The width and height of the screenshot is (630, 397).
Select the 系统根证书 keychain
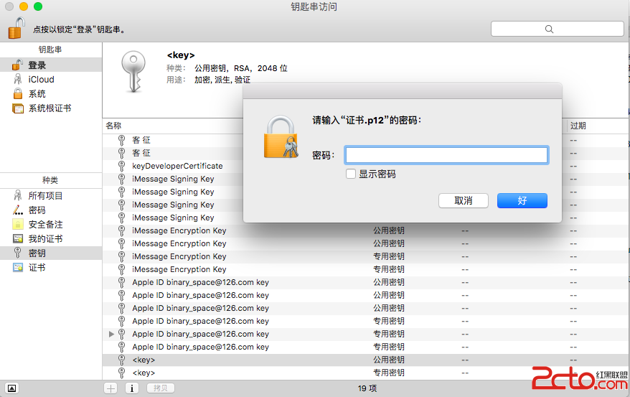[51, 108]
